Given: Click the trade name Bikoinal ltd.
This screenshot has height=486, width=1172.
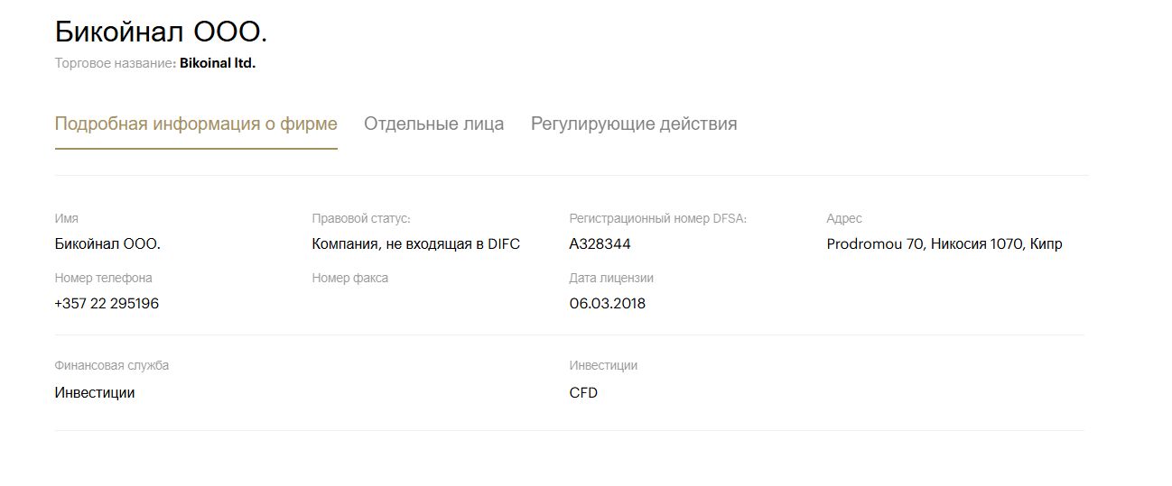Looking at the screenshot, I should coord(218,64).
